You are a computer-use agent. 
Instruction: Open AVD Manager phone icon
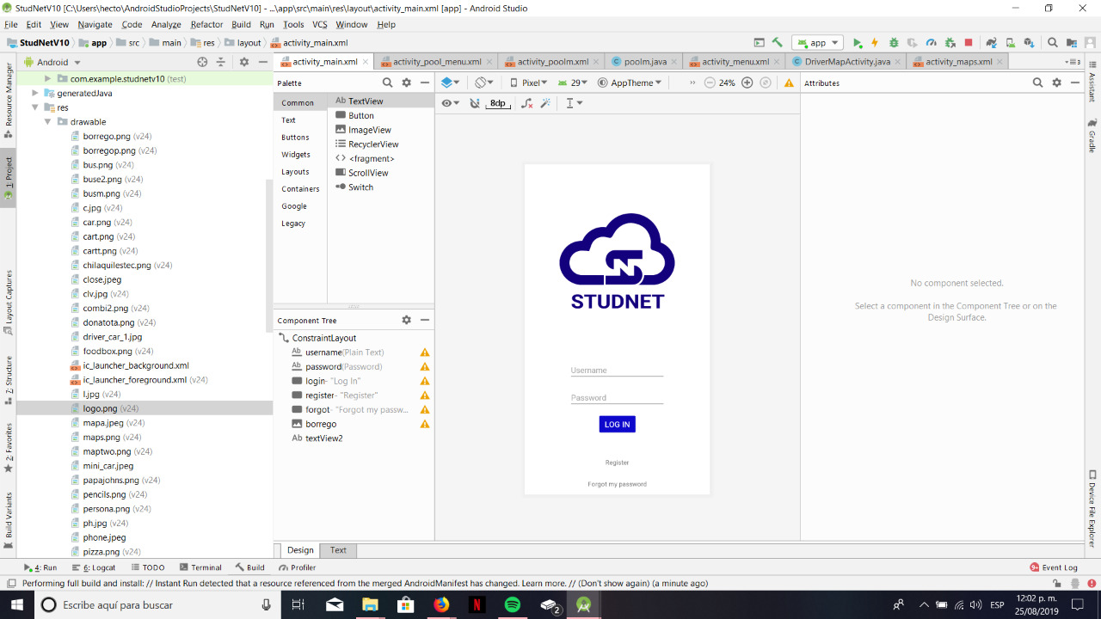point(1010,42)
